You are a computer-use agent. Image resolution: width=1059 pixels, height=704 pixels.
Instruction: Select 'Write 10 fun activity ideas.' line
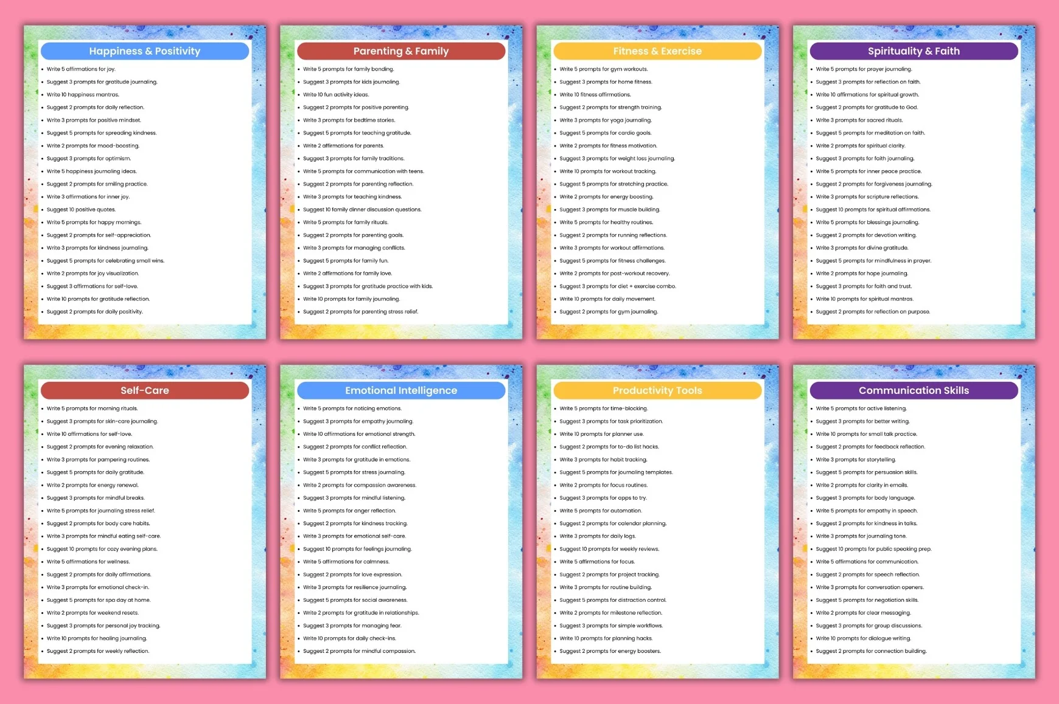pyautogui.click(x=336, y=95)
